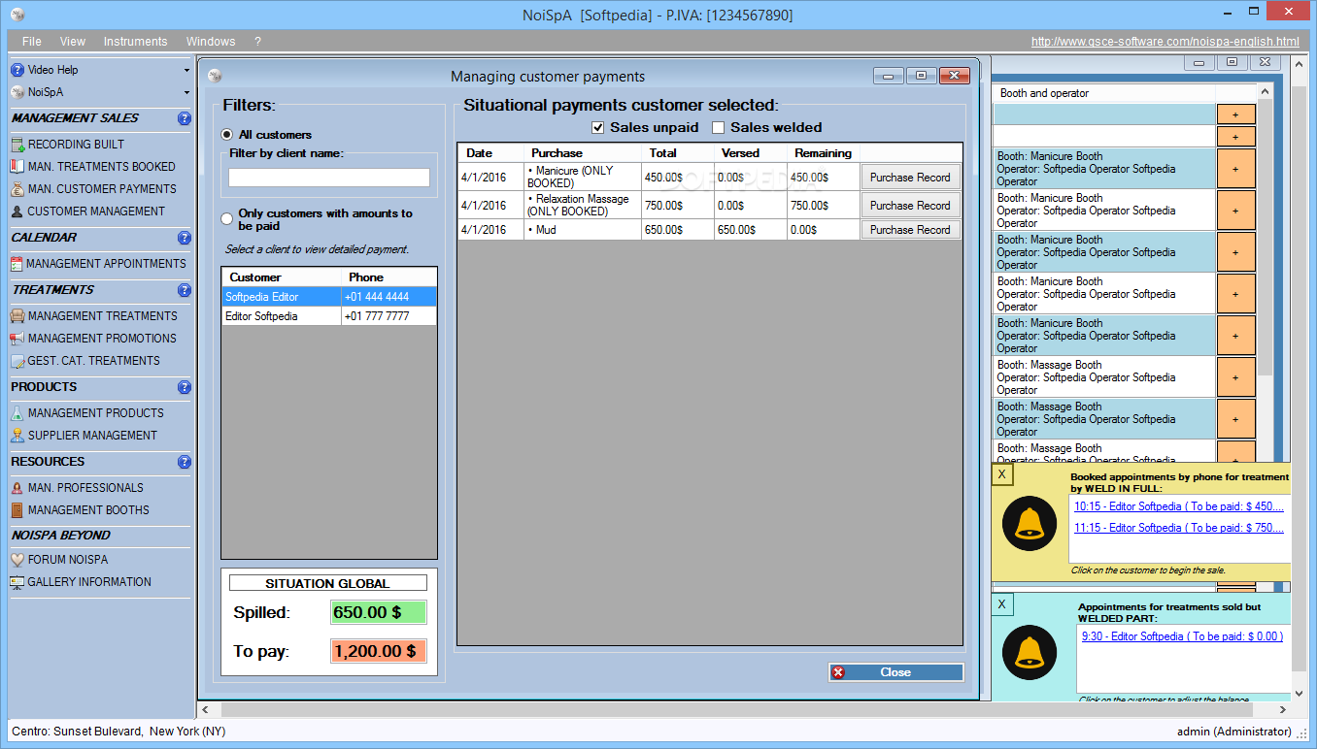Click the NoiSpA disc icon in sidebar
Viewport: 1317px width, 749px height.
click(17, 92)
